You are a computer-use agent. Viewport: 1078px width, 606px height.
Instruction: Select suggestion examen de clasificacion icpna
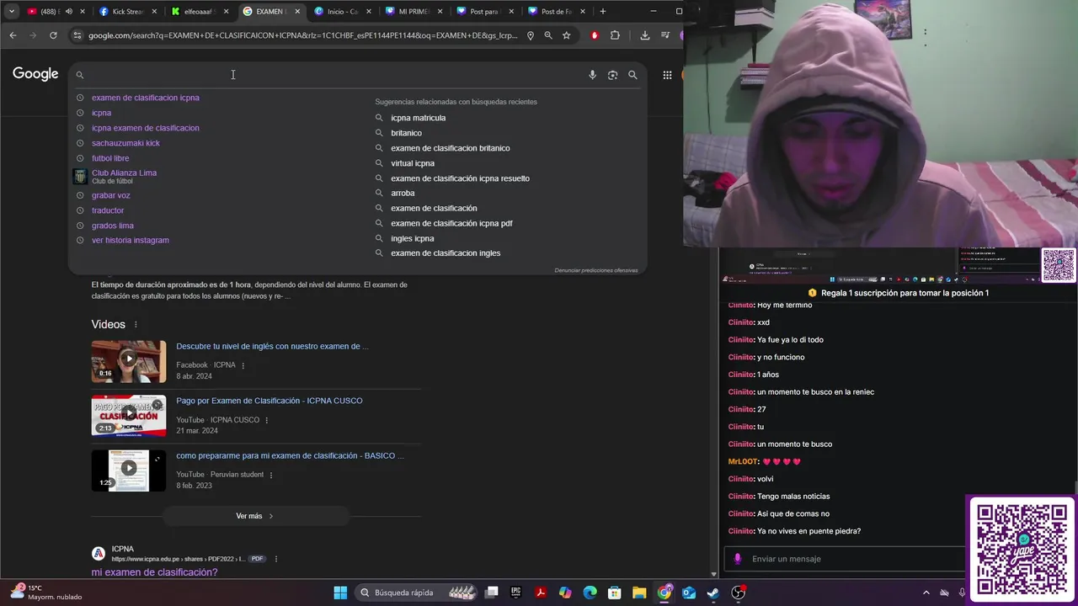[x=146, y=98]
